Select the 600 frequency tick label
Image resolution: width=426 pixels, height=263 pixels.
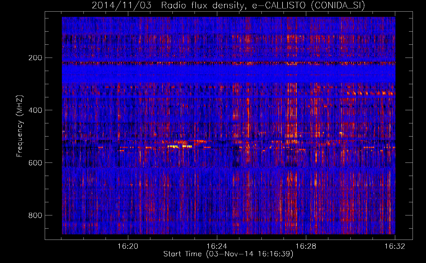(35, 163)
